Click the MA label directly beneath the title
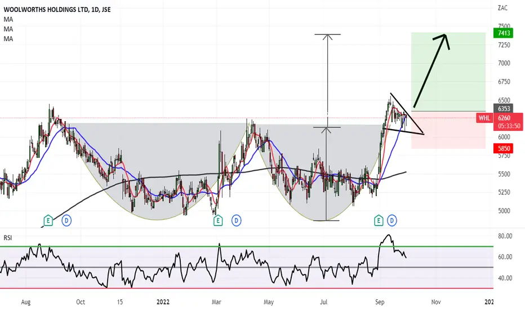The image size is (525, 310). pos(8,19)
